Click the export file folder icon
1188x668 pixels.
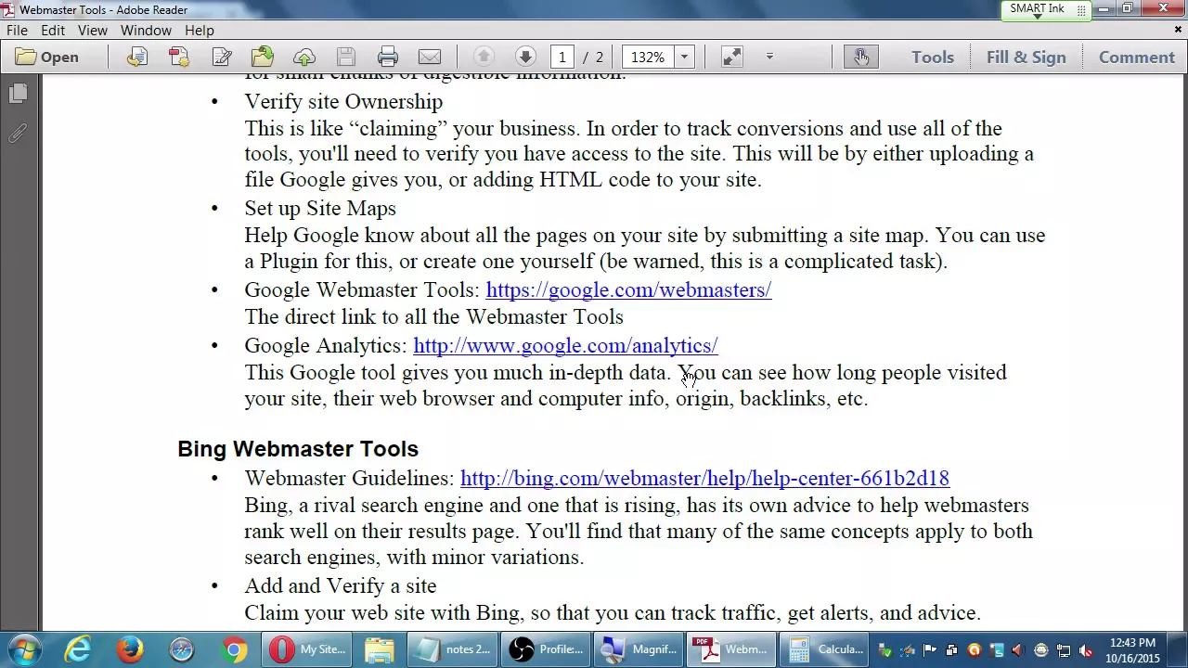(x=263, y=58)
